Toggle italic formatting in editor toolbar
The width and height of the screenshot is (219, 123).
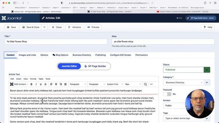point(36,84)
